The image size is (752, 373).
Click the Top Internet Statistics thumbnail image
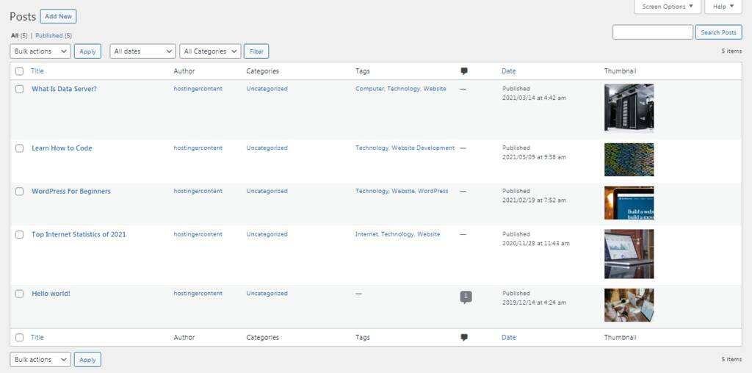(x=629, y=254)
